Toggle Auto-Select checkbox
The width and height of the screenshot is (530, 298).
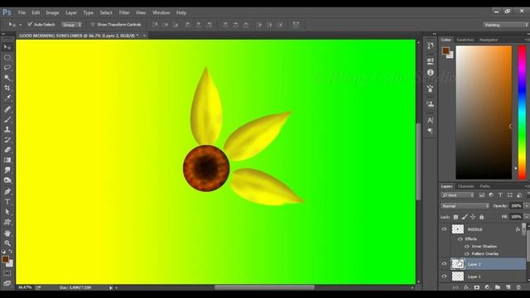coord(30,24)
